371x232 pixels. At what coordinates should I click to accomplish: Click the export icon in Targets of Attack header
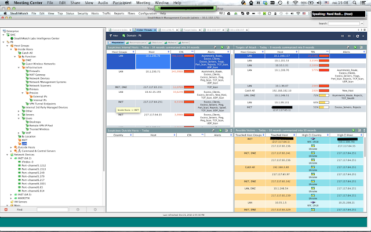361,48
